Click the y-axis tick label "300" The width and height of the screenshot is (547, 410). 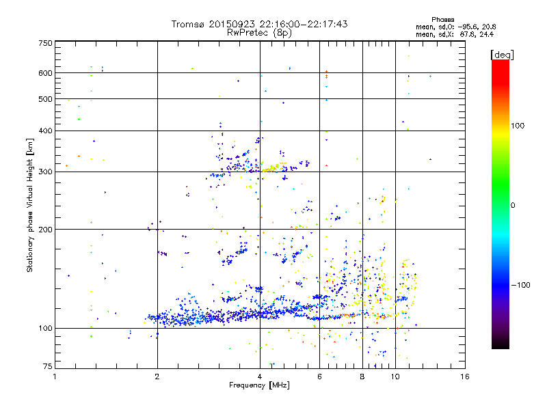45,172
